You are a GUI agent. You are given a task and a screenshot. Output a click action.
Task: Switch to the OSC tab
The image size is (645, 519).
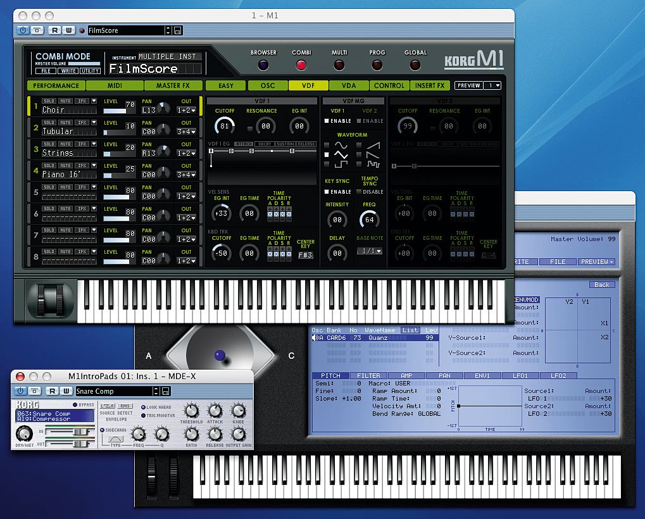click(267, 85)
